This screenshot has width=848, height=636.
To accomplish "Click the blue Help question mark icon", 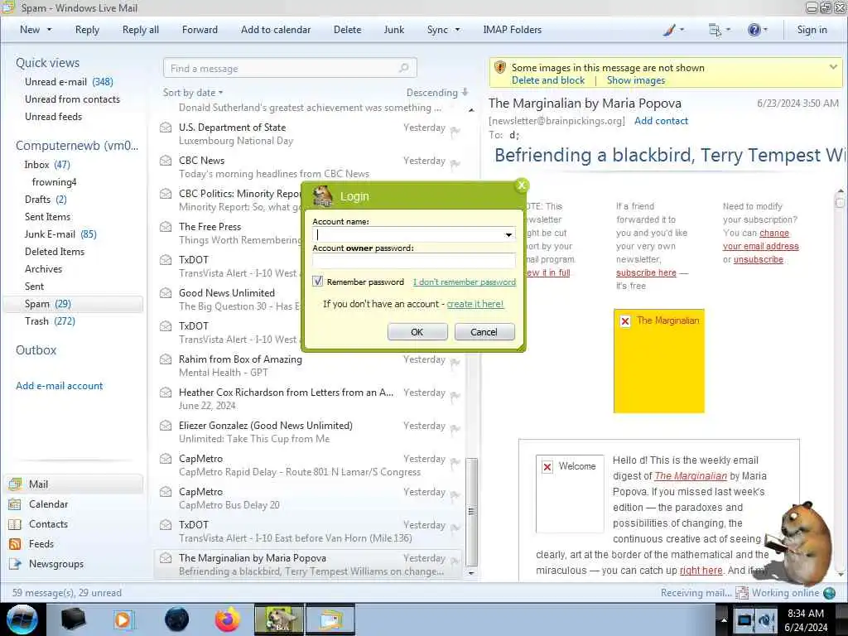I will (754, 30).
